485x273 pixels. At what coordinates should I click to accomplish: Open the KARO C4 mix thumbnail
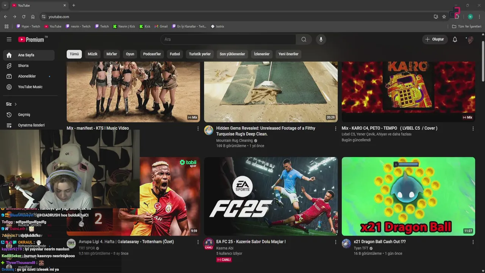pos(408,92)
